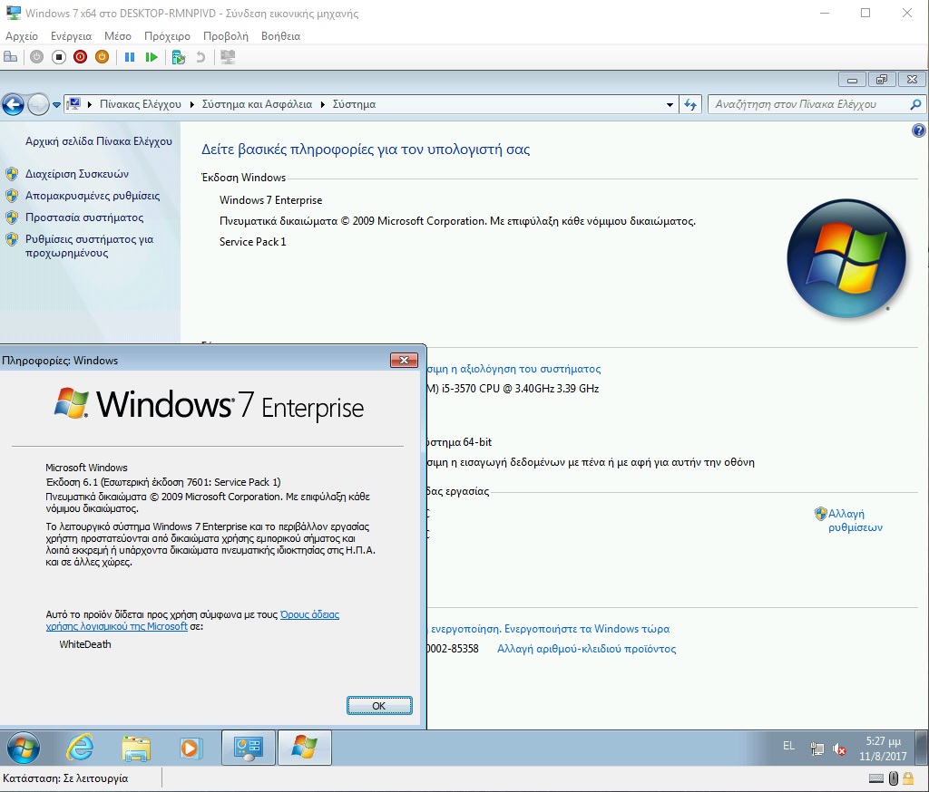Open Απομακρυσμένες ρυθμίσεις
Screen dimensions: 929x792
93,196
